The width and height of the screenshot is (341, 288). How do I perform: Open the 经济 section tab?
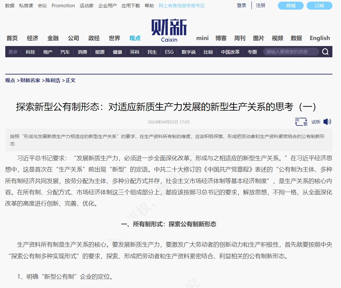pos(32,38)
